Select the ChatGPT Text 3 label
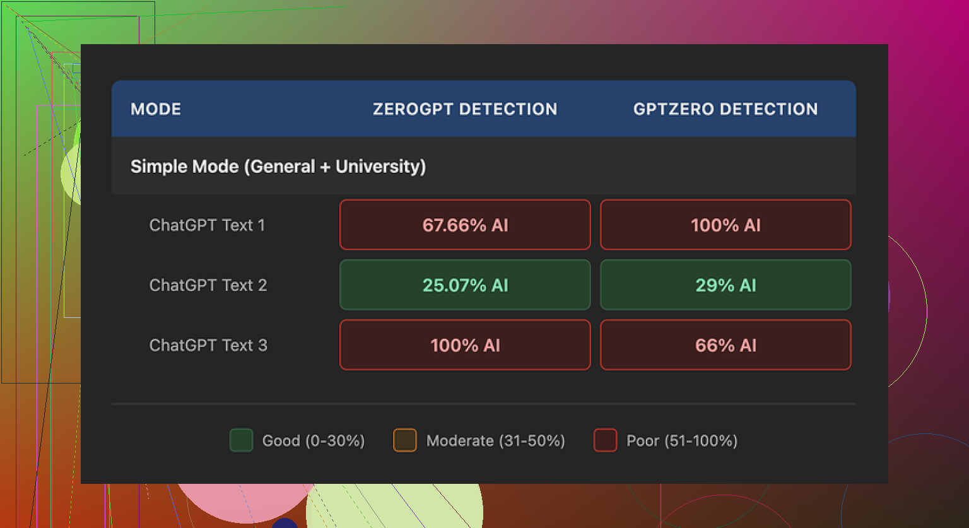This screenshot has height=528, width=969. point(208,345)
